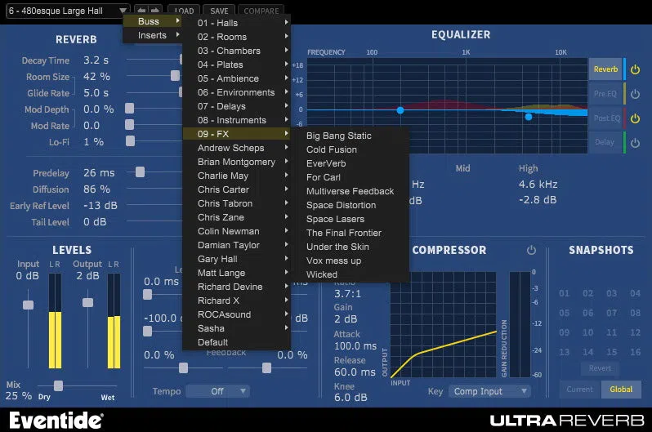Expand the 07 - Delays preset folder

pyautogui.click(x=237, y=106)
